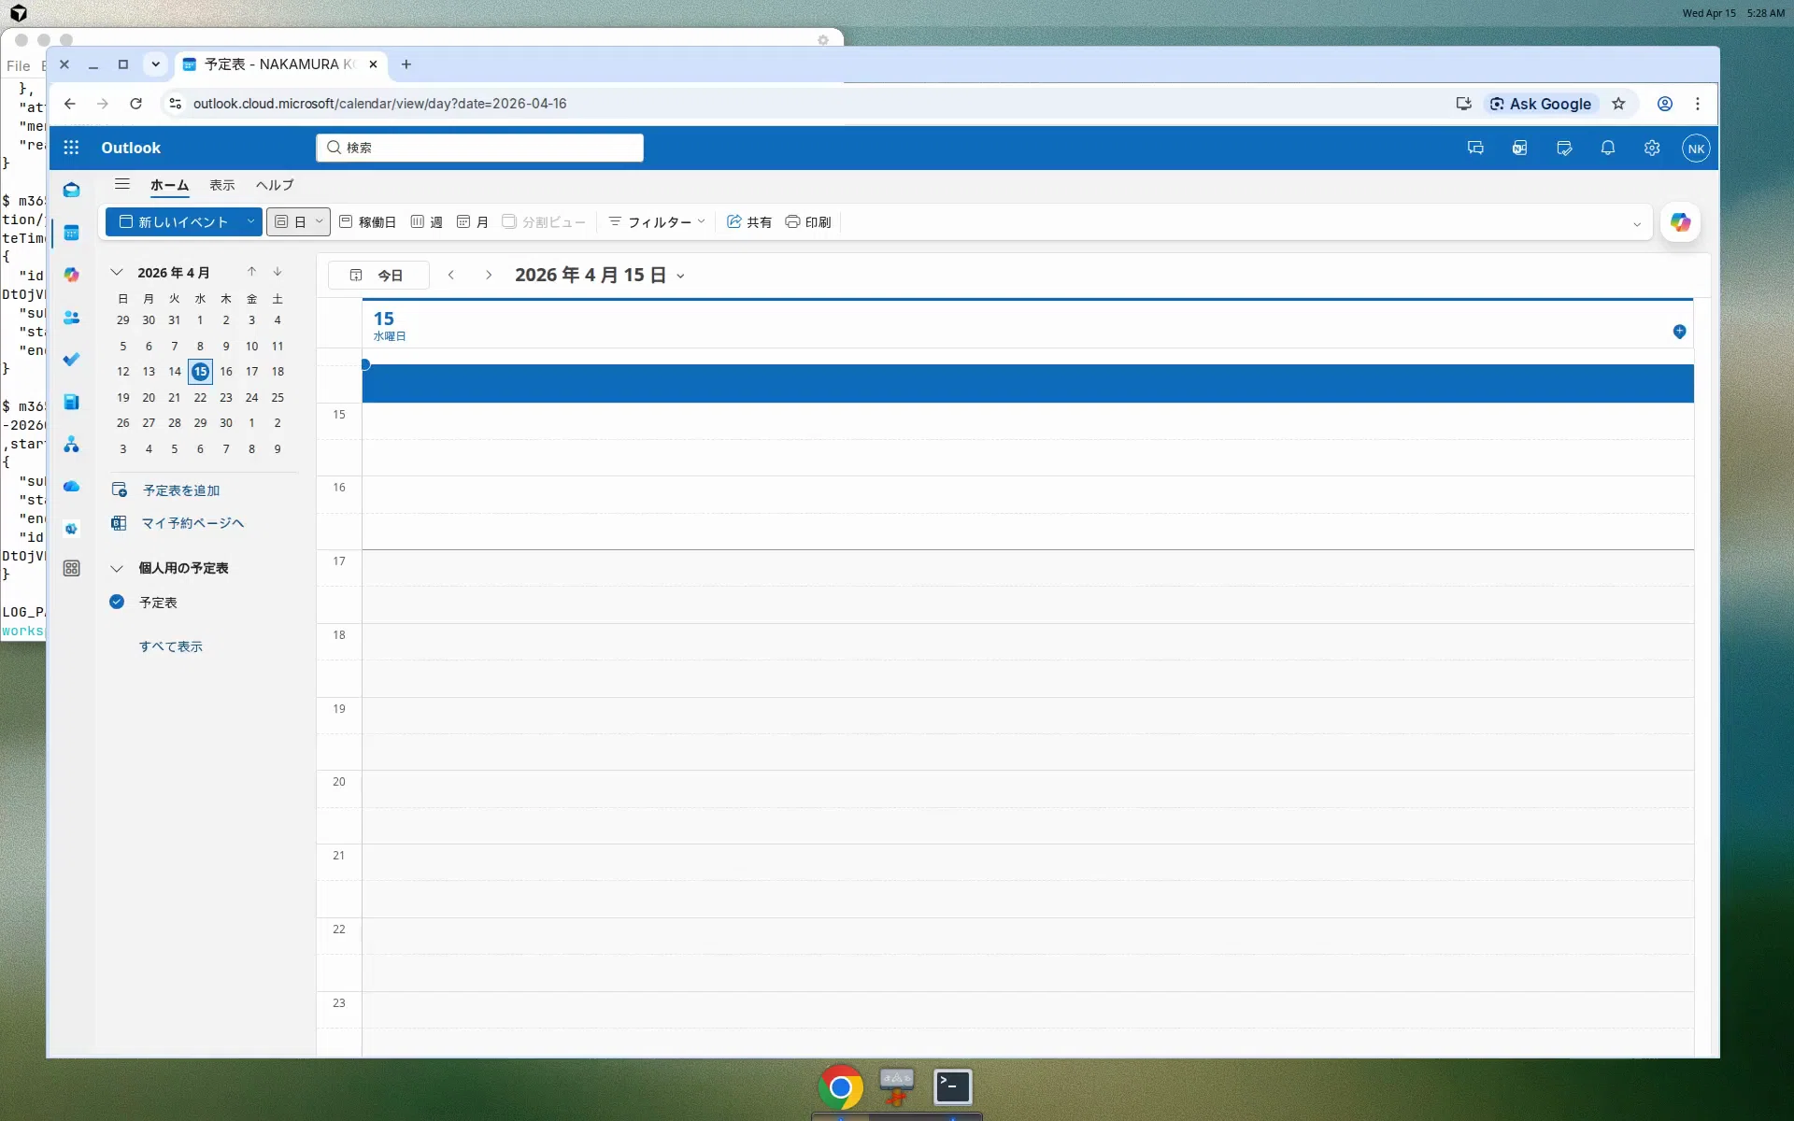Reload the page in Chrome
Image resolution: width=1794 pixels, height=1121 pixels.
click(135, 104)
